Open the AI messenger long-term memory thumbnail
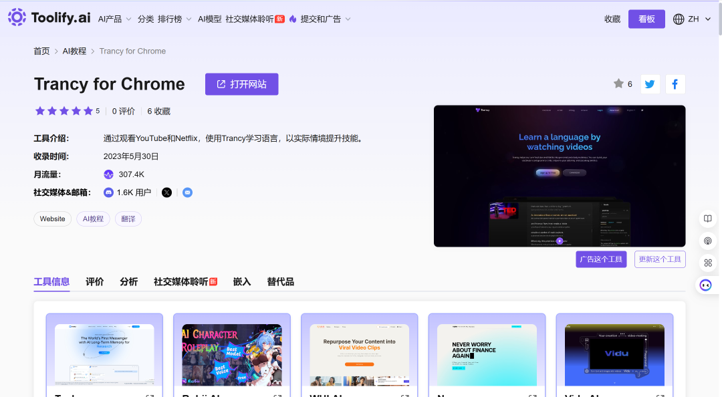Image resolution: width=722 pixels, height=397 pixels. click(x=104, y=355)
